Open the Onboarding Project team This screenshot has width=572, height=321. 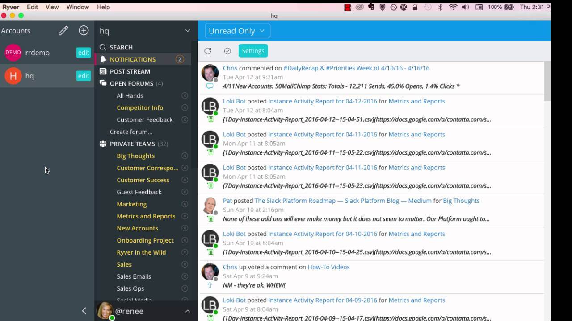click(x=145, y=240)
